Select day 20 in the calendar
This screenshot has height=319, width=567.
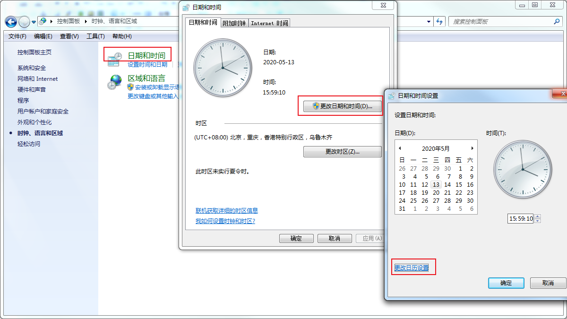coord(436,193)
